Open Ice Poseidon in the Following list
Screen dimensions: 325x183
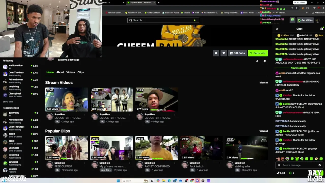(x=20, y=67)
